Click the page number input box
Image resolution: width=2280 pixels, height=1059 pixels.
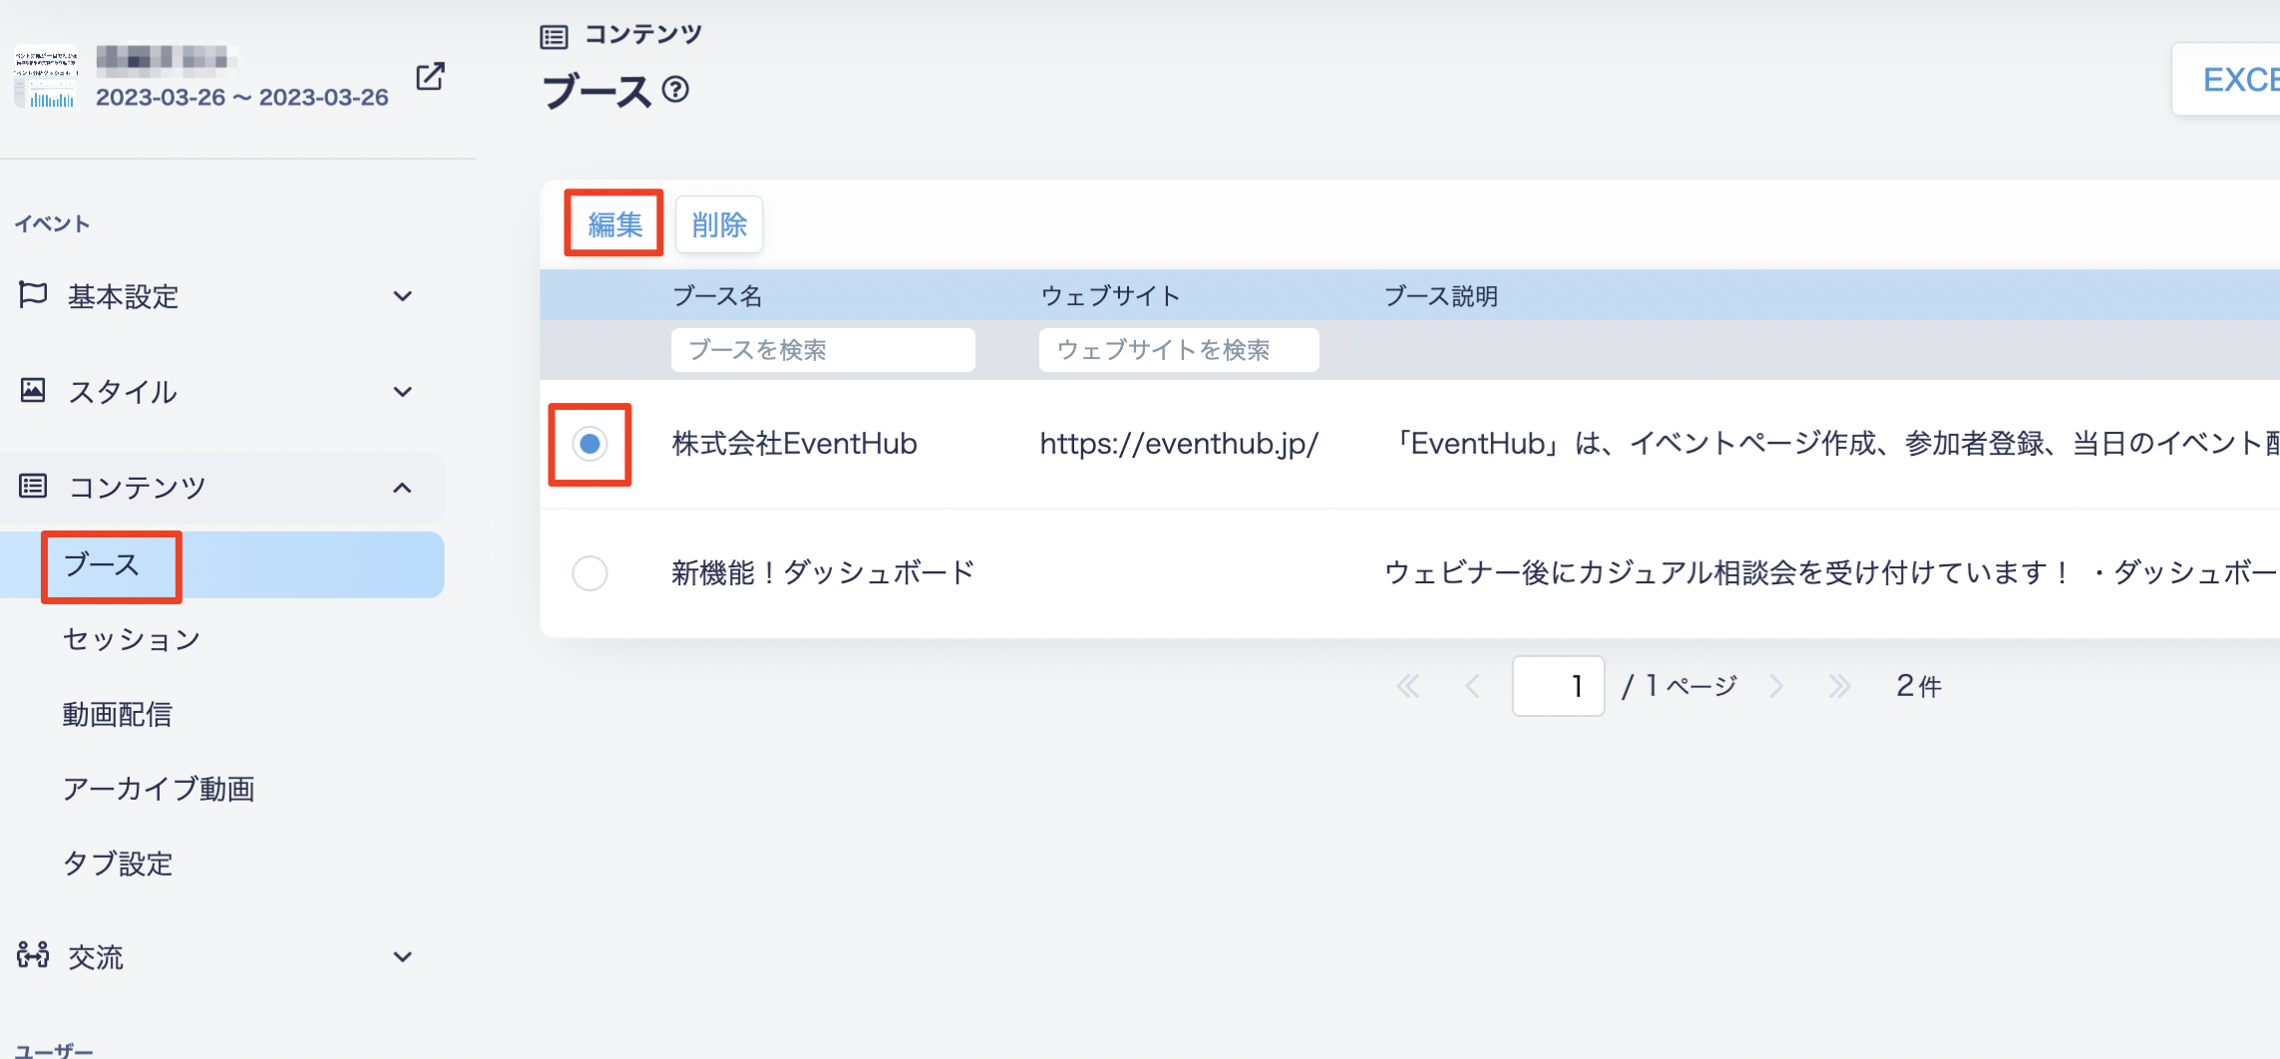[x=1558, y=686]
